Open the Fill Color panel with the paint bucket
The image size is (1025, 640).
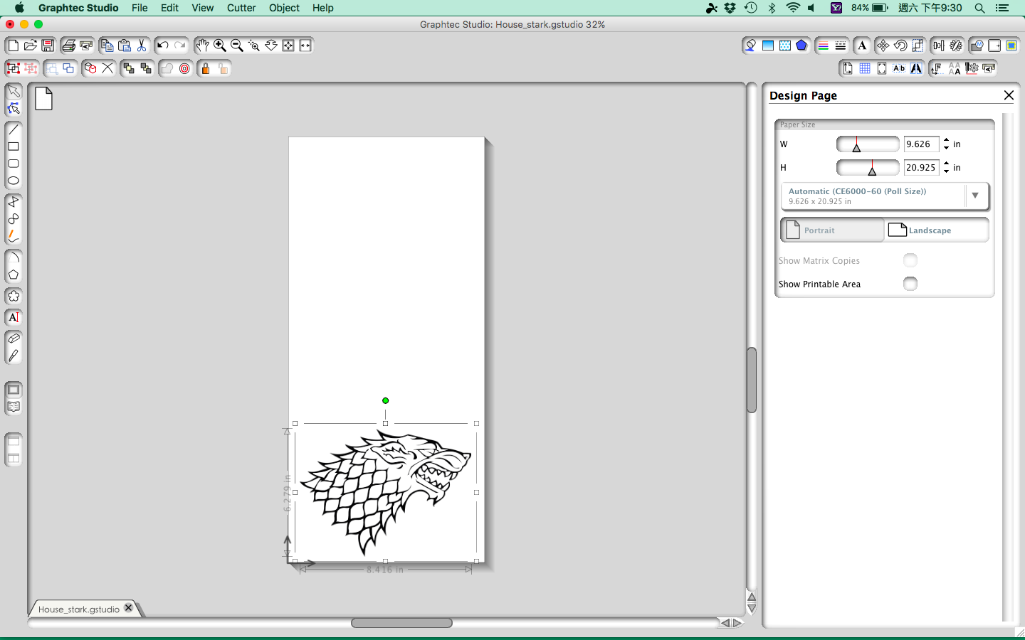[x=750, y=46]
